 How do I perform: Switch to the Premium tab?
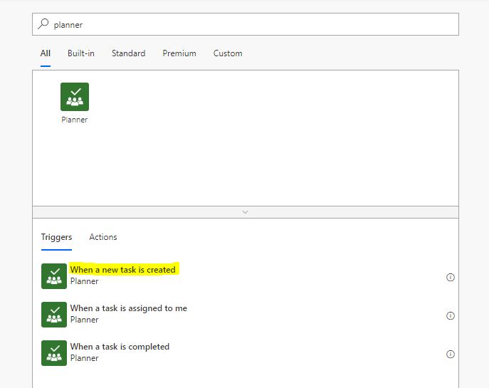pos(179,53)
